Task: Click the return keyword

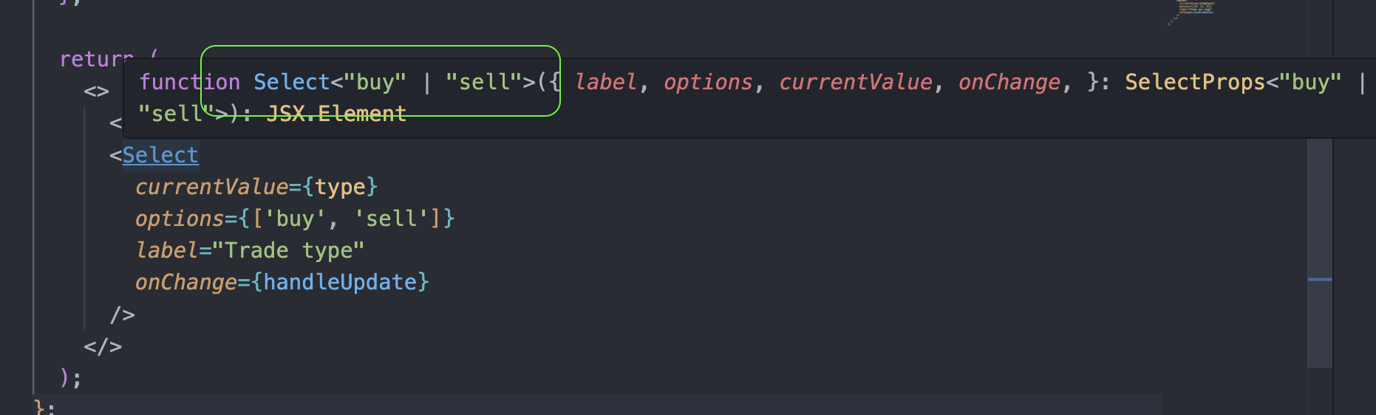Action: click(96, 59)
